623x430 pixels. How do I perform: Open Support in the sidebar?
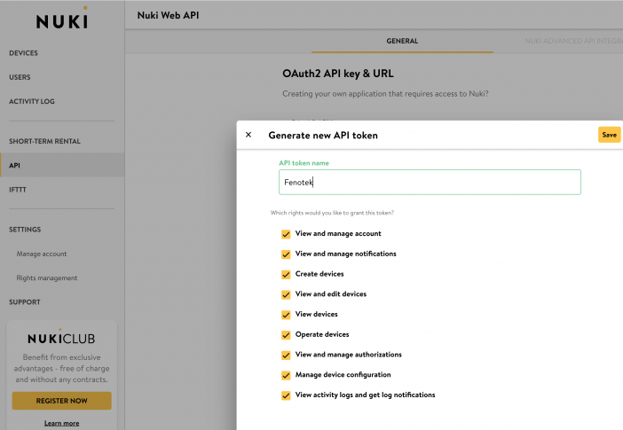[x=25, y=302]
